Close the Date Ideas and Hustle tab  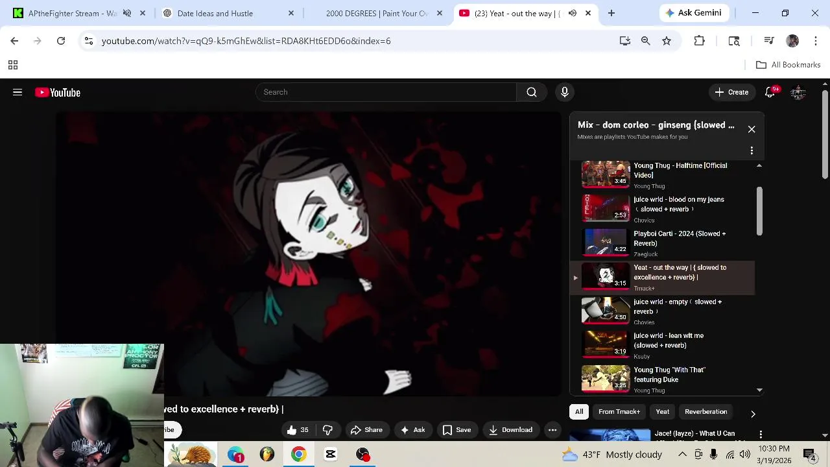(291, 13)
